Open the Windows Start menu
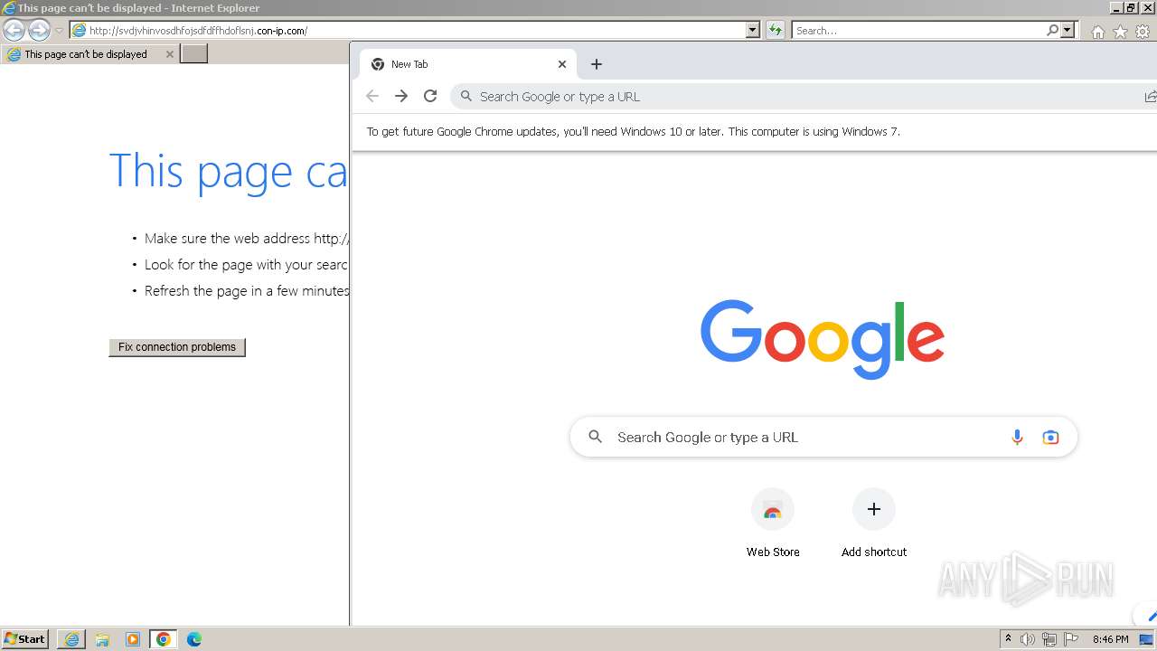The image size is (1157, 651). [25, 639]
